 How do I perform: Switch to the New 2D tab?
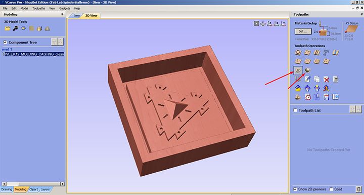(77, 16)
